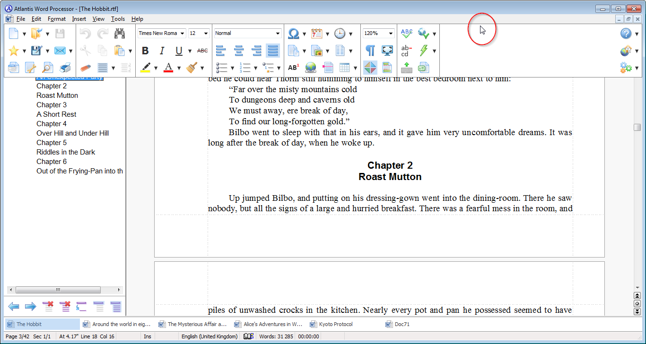Click the red font color A button

(x=168, y=68)
